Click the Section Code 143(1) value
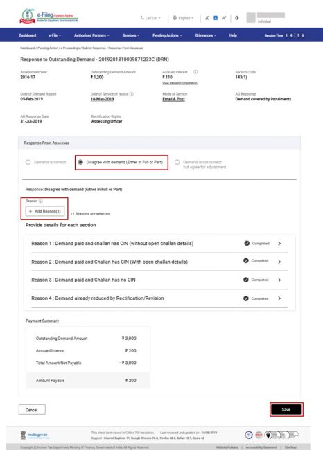Screen dimensions: 323x450 click(x=241, y=78)
